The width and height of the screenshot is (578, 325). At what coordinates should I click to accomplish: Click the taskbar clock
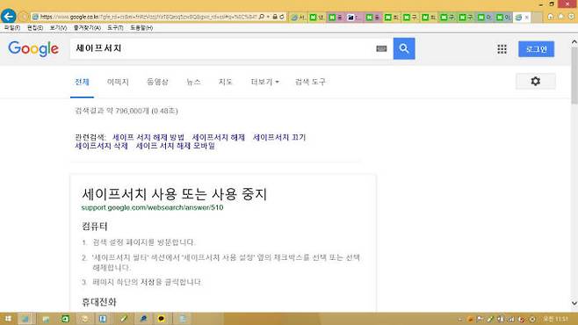(x=557, y=319)
